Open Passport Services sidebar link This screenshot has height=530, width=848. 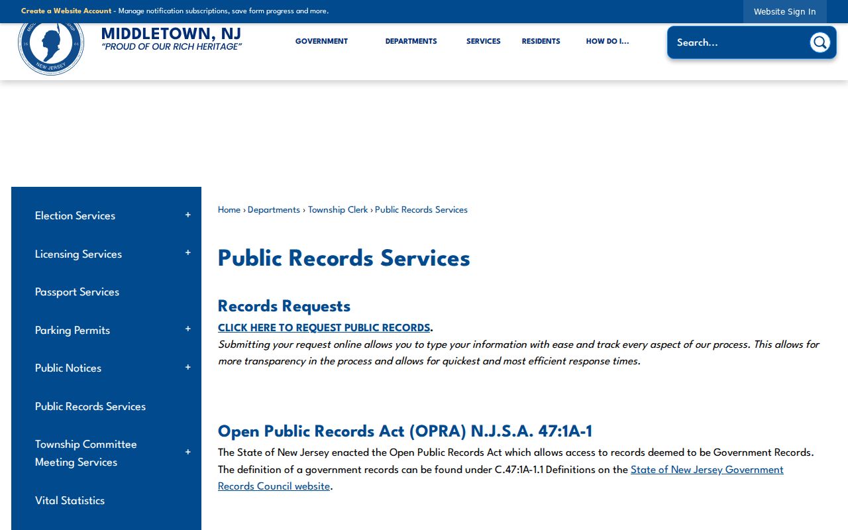(x=77, y=292)
